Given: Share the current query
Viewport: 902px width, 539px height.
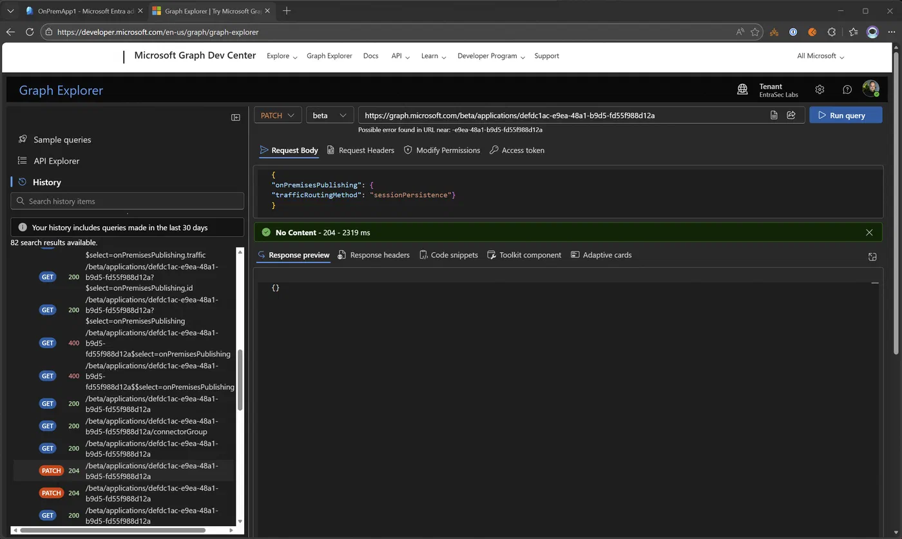Looking at the screenshot, I should 791,115.
